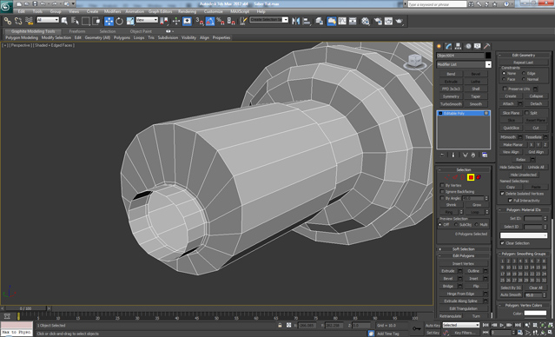Viewport: 555px width, 337px height.
Task: Open Select by Name list icon
Action: (75, 21)
